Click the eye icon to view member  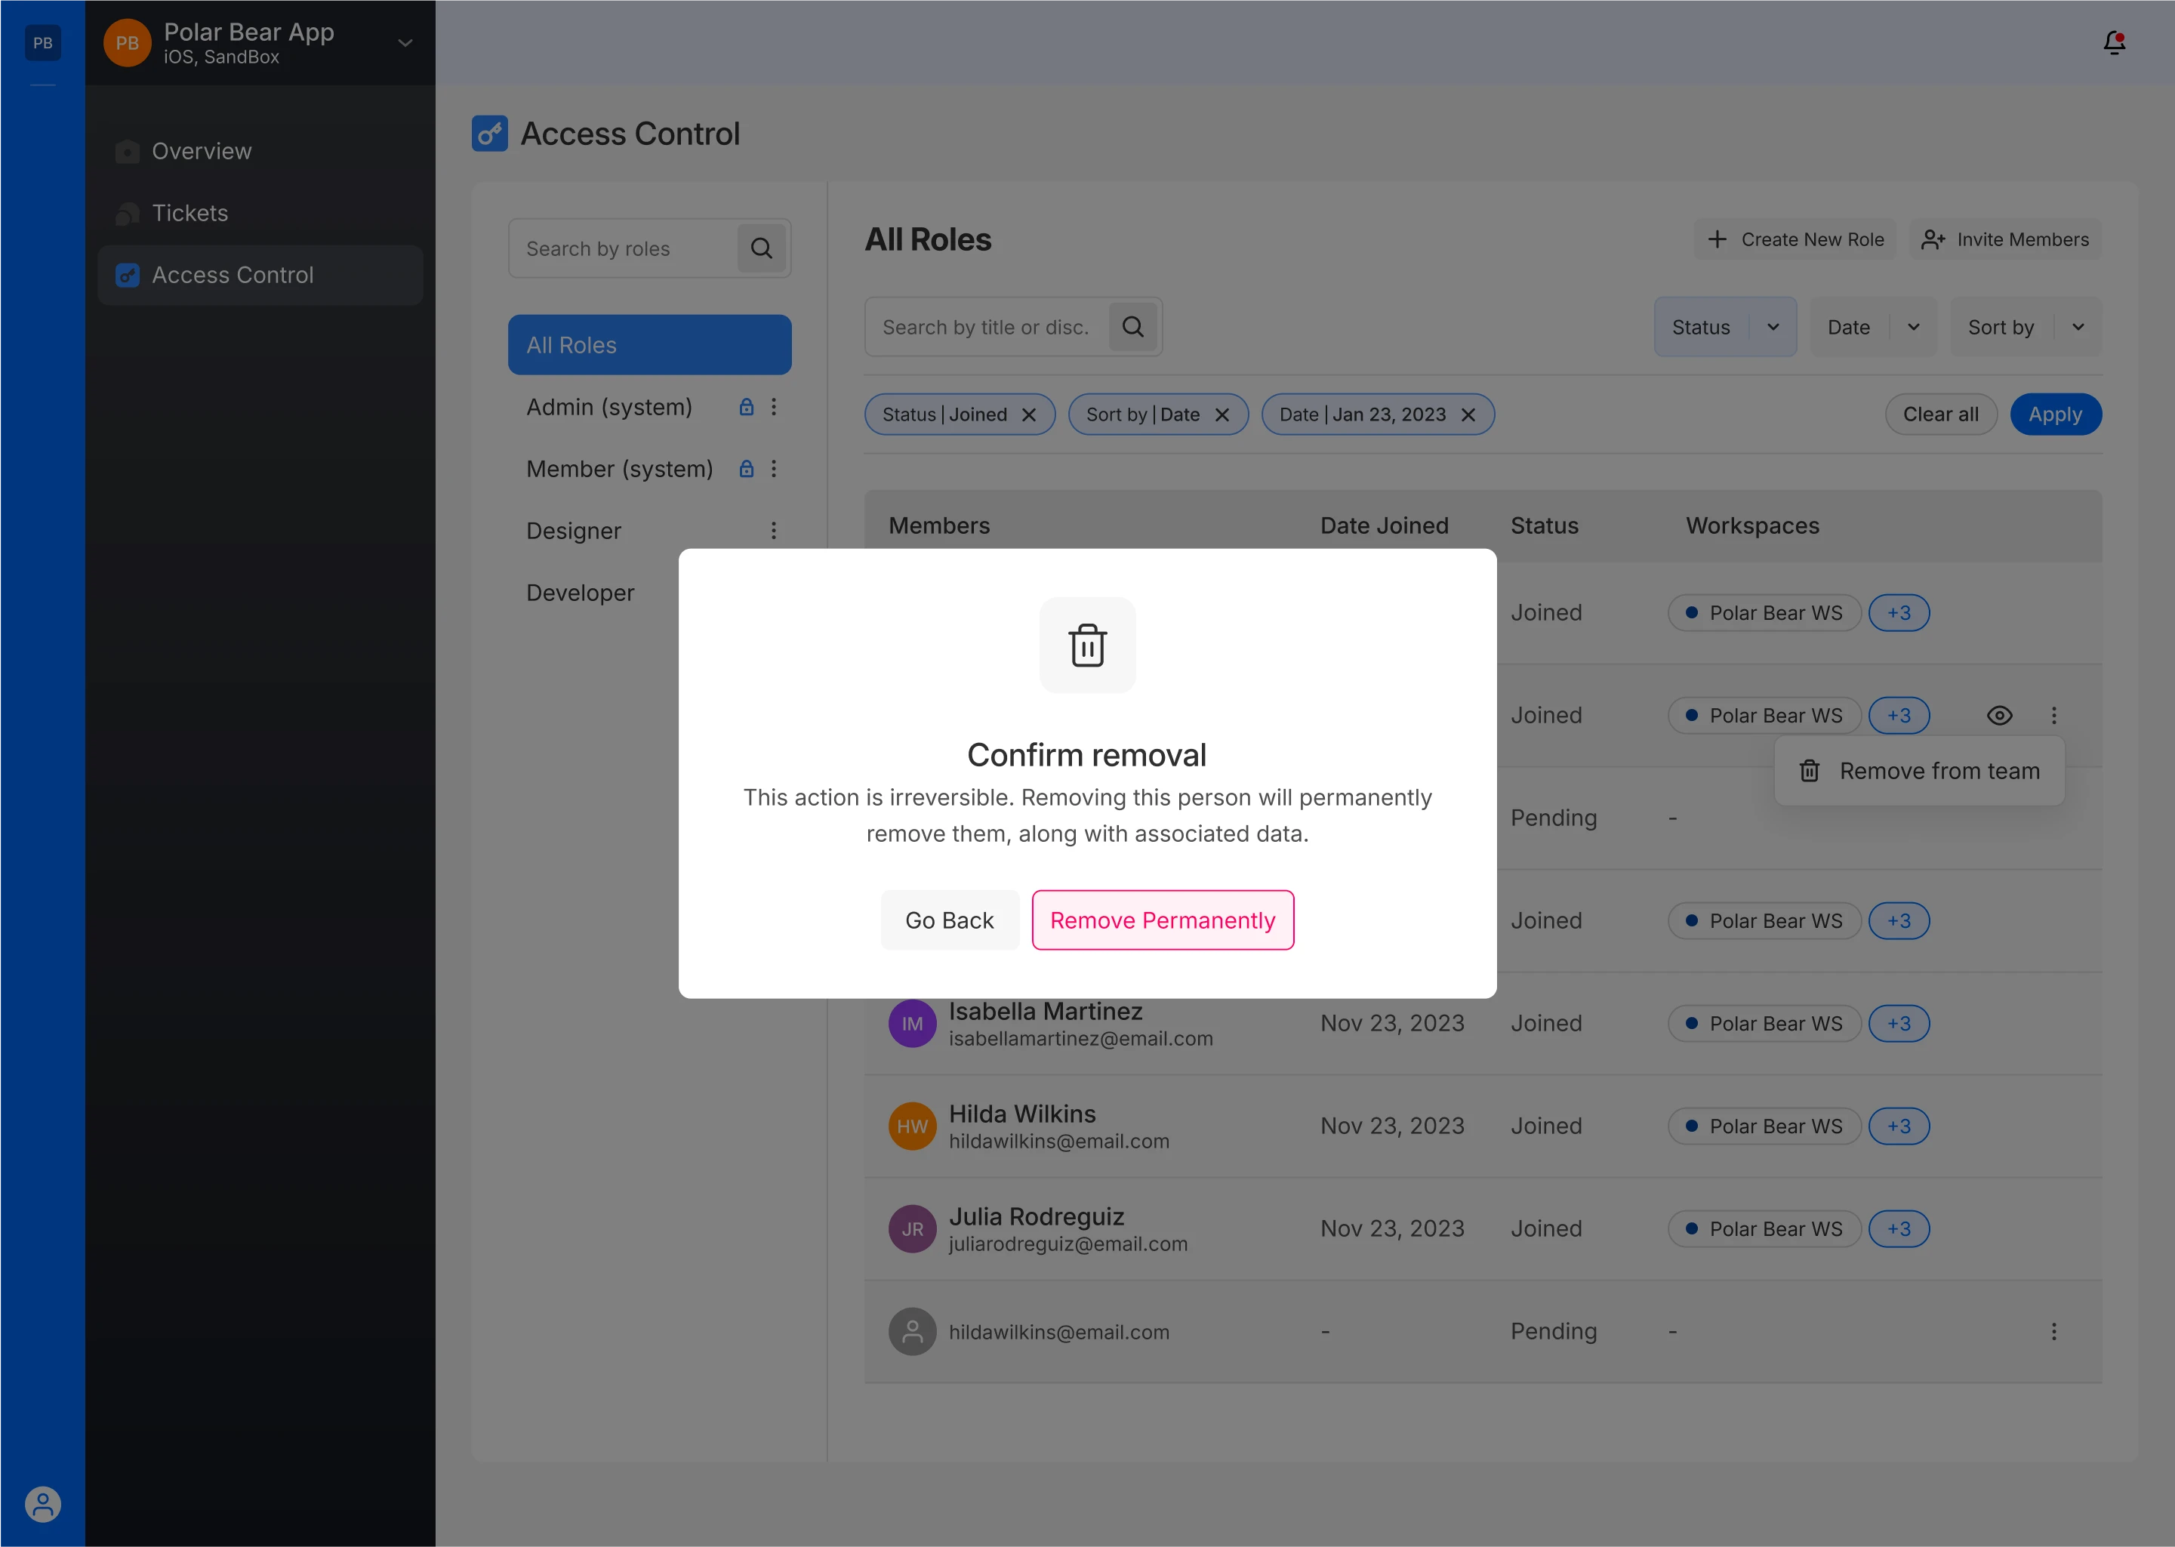click(1999, 716)
